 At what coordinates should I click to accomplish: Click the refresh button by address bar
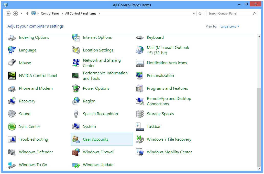pyautogui.click(x=200, y=14)
